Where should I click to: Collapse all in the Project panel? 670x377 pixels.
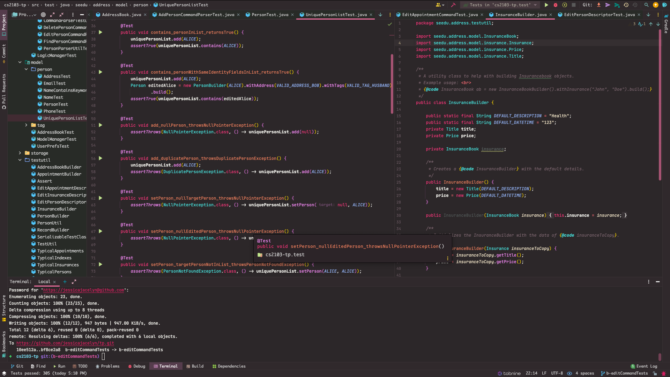point(61,15)
